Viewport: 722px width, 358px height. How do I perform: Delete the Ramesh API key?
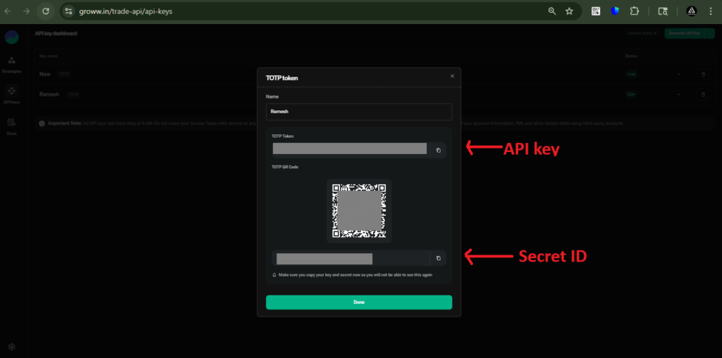702,94
